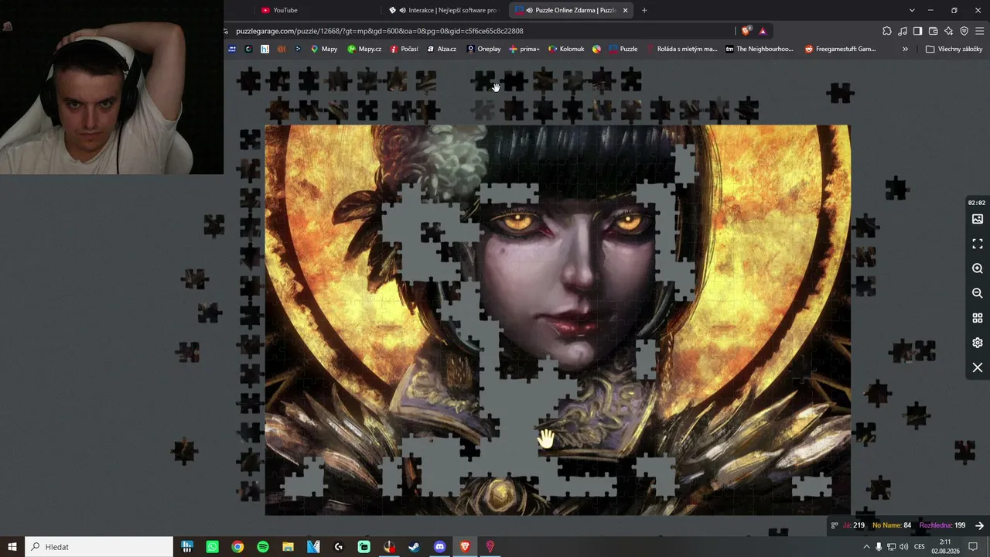Screen dimensions: 990x557
Task: Open Puzzle bookmark
Action: pos(623,49)
